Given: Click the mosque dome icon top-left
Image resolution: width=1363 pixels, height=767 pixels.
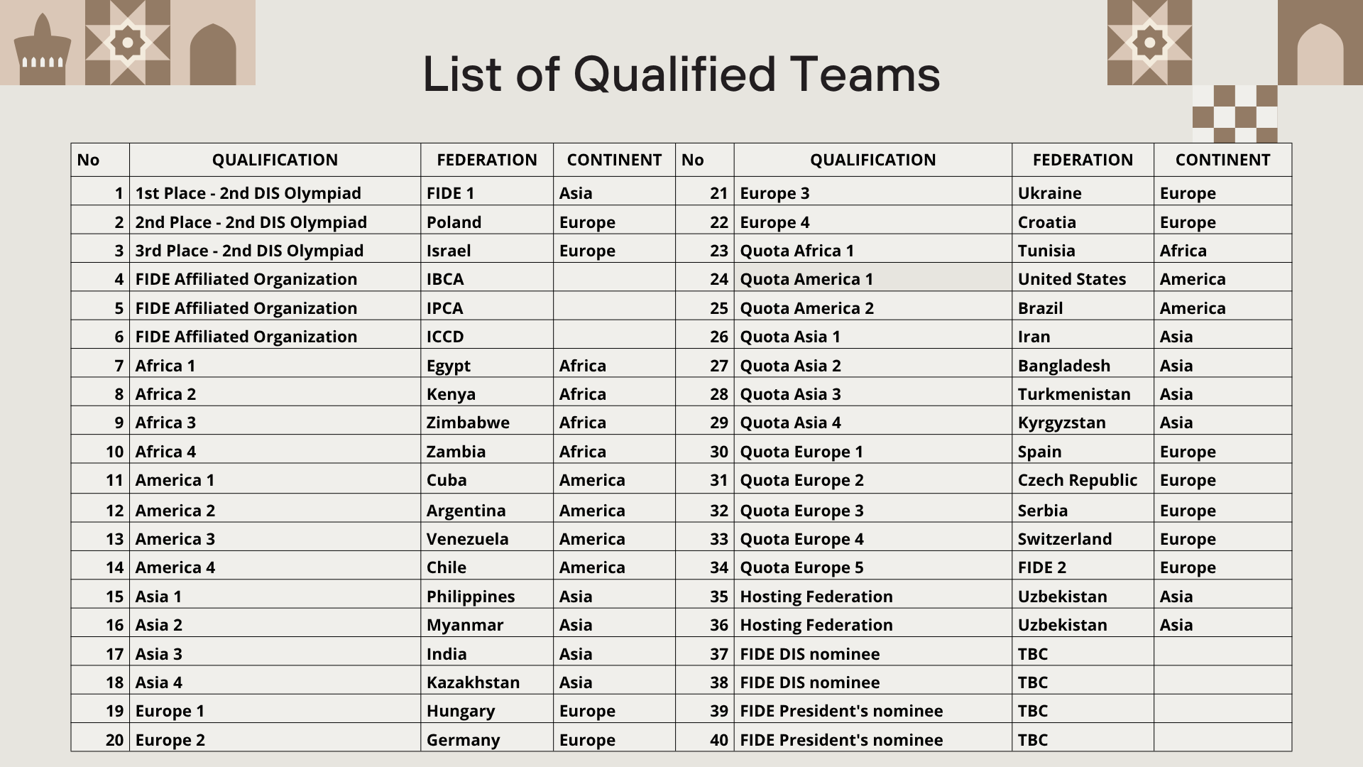Looking at the screenshot, I should click(43, 50).
